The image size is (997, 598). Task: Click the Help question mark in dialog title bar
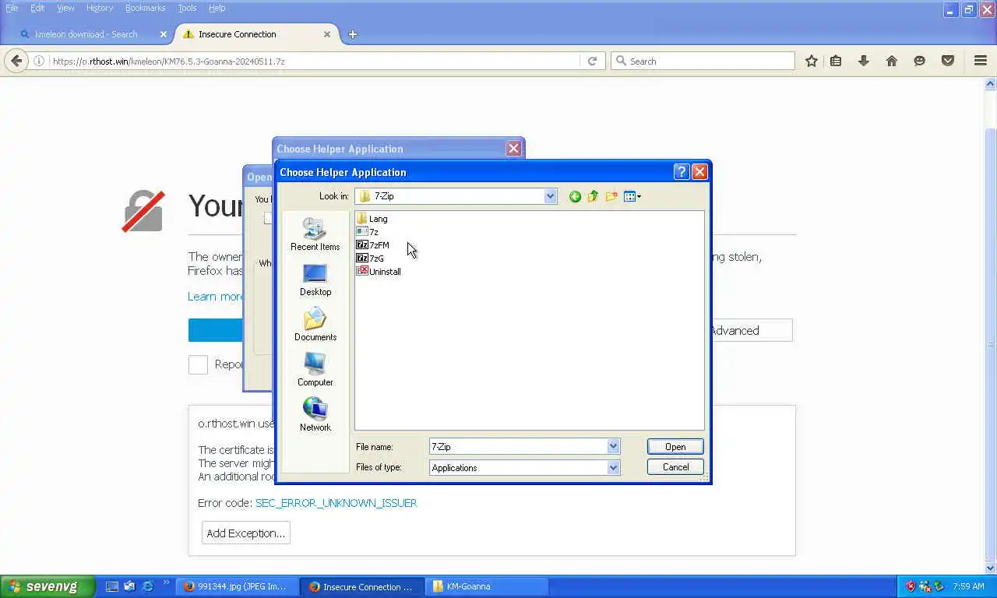[682, 172]
